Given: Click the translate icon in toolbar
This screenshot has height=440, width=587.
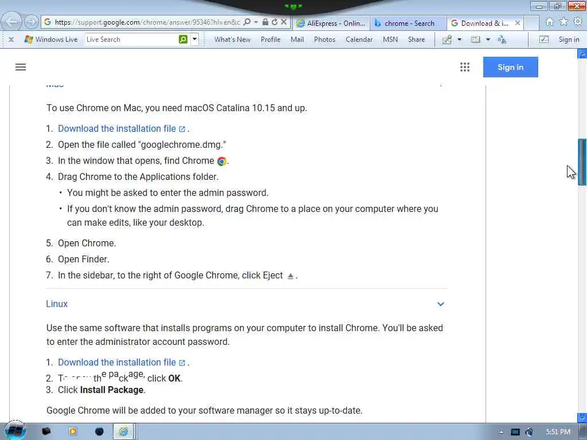Looking at the screenshot, I should click(502, 40).
